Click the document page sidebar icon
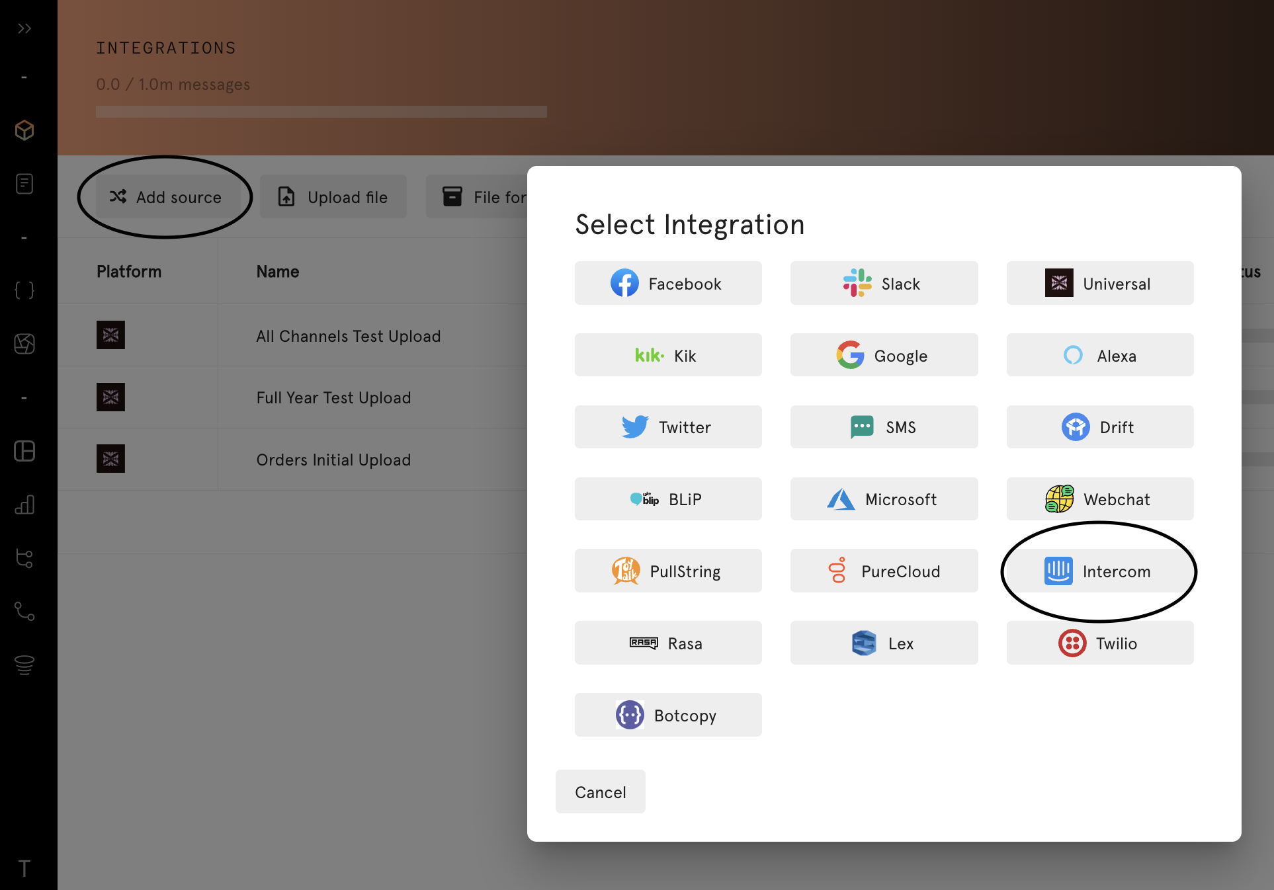This screenshot has height=890, width=1274. 24,184
